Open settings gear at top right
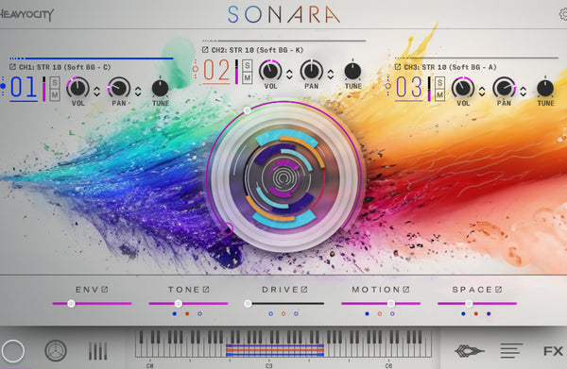 [563, 14]
